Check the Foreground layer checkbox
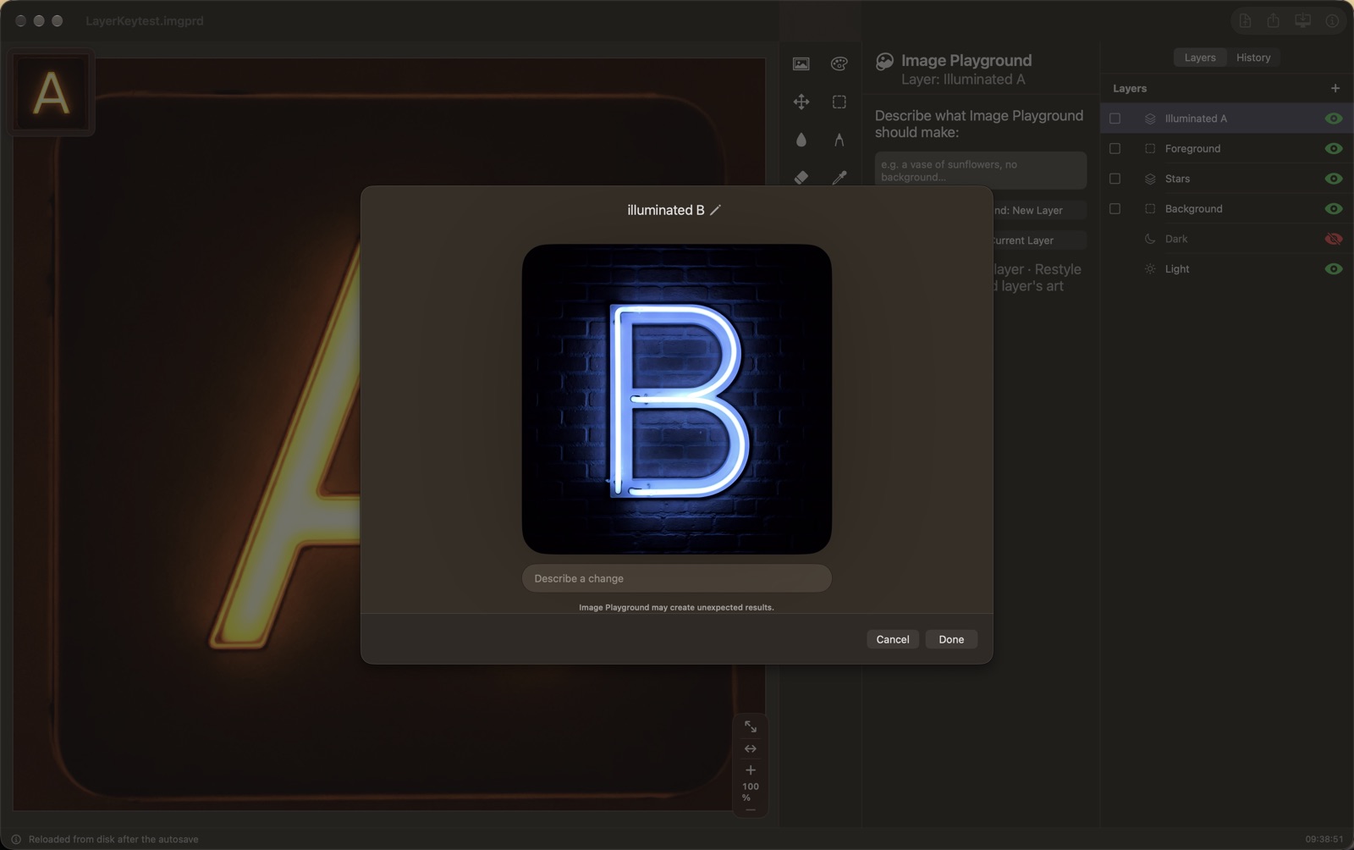 [x=1115, y=148]
